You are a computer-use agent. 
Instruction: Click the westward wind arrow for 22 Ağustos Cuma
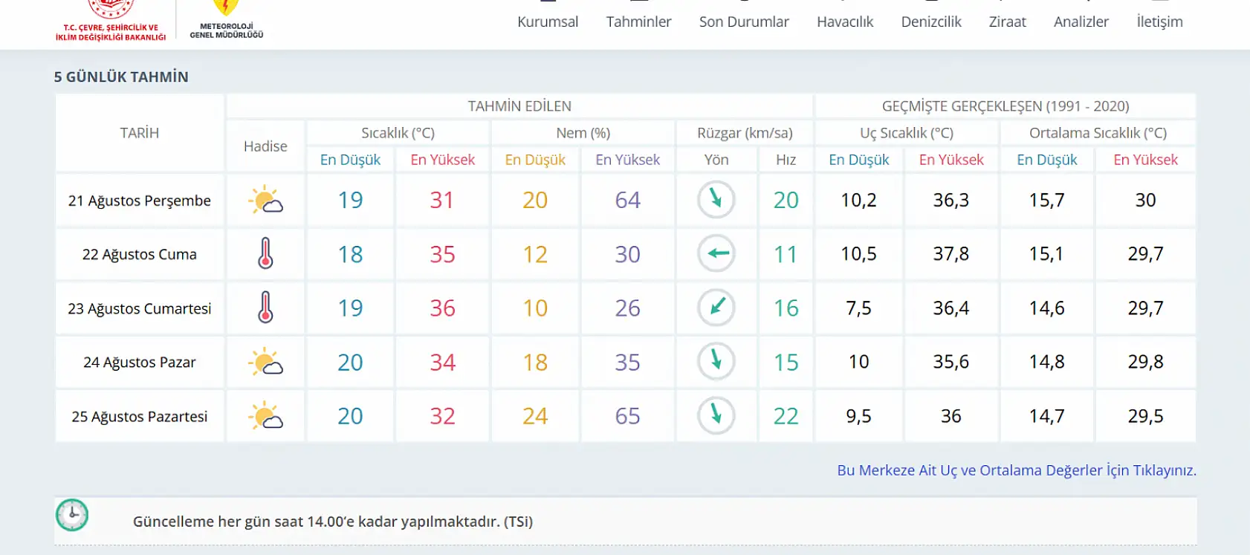716,253
